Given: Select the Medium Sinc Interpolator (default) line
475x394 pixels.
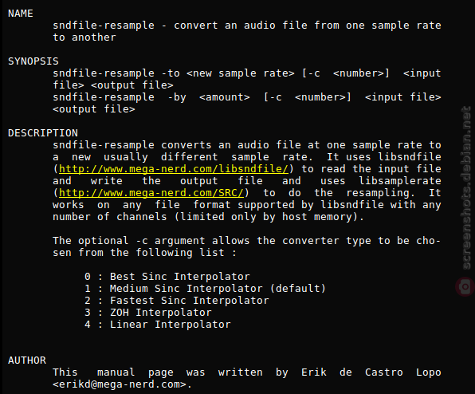Looking at the screenshot, I should click(205, 289).
